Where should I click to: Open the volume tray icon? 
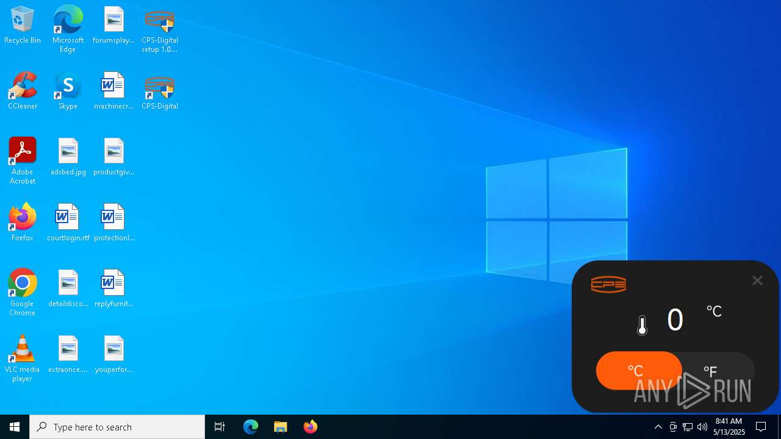click(x=702, y=427)
